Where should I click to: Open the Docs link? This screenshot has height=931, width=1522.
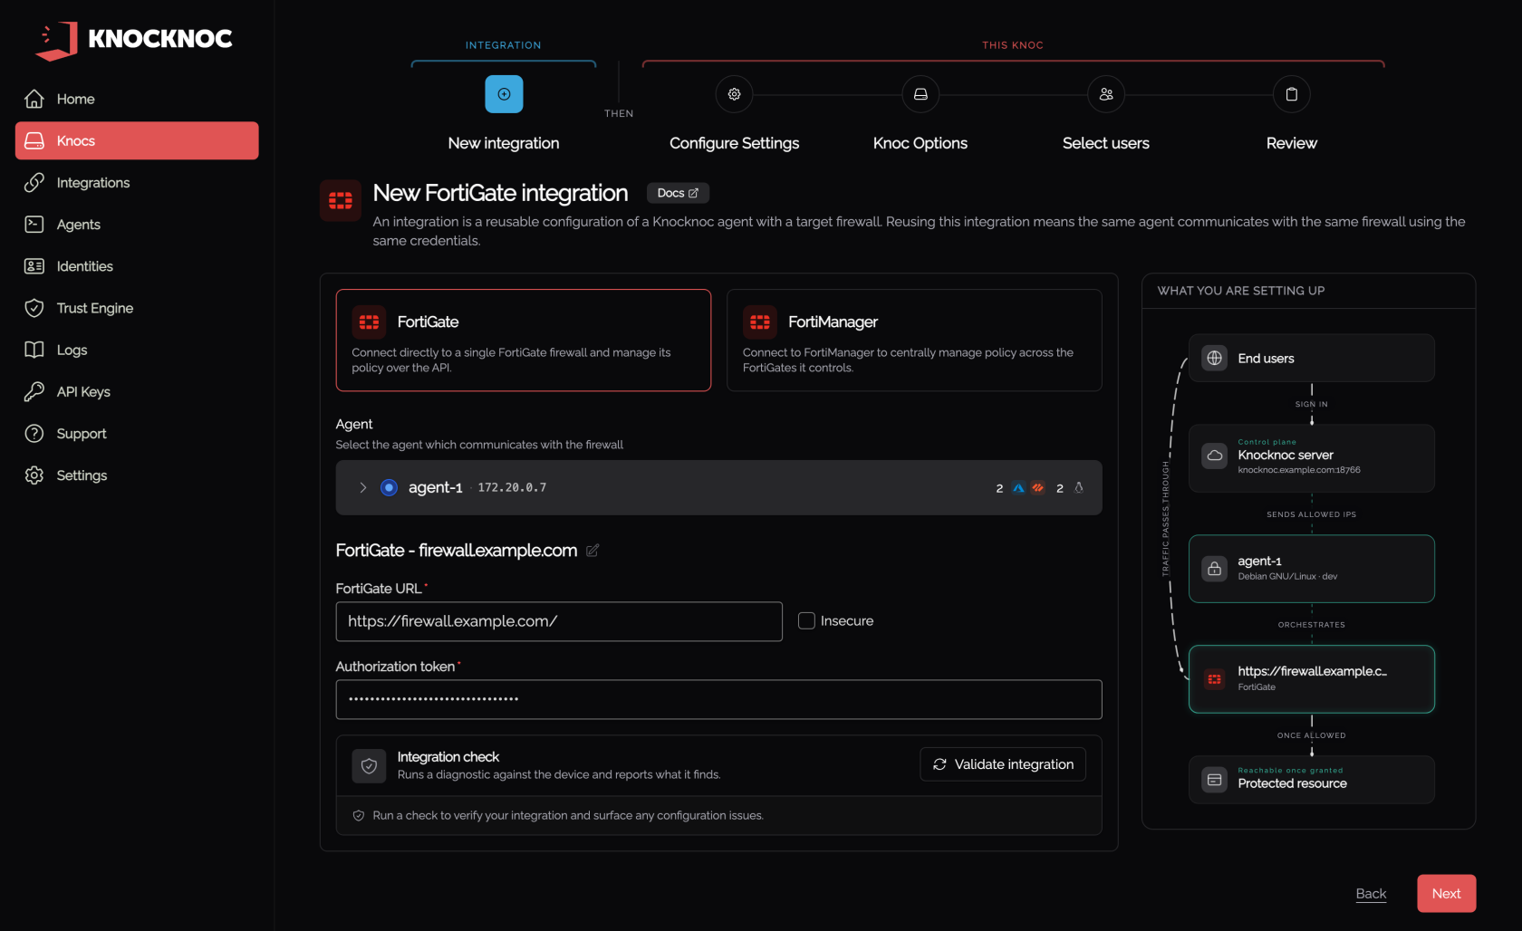coord(678,193)
